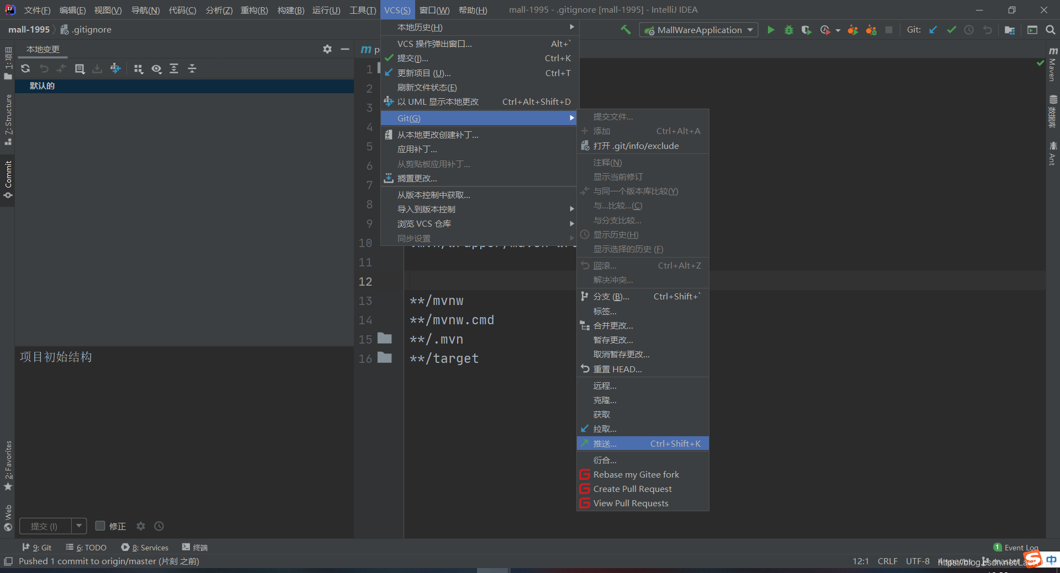Expand the Git(G) submenu entry
1060x573 pixels.
tap(479, 118)
